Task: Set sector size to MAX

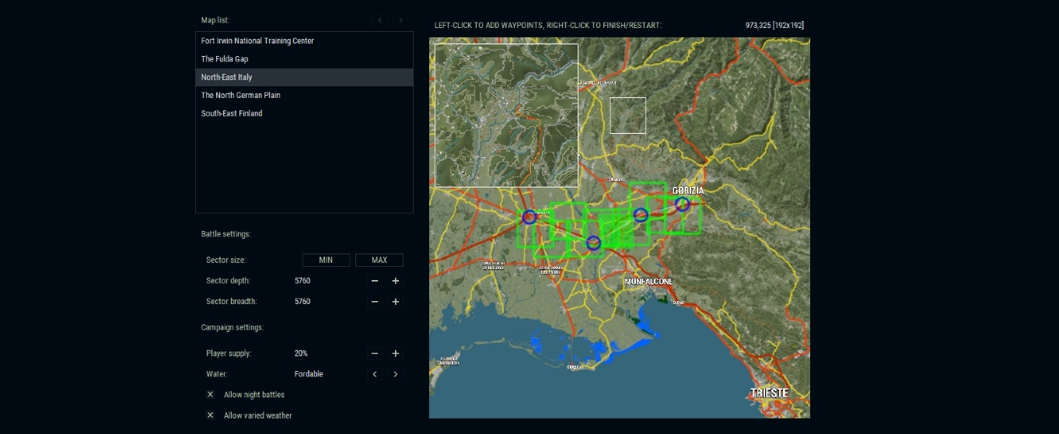Action: click(x=379, y=261)
